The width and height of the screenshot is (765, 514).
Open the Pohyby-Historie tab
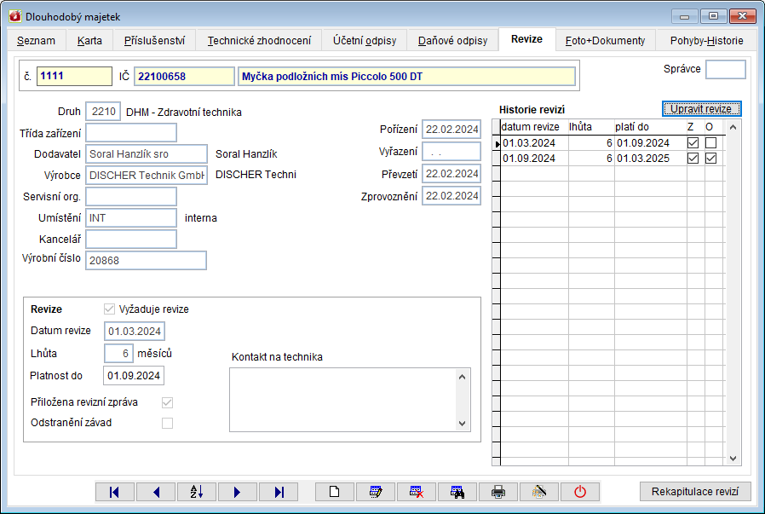[x=706, y=41]
